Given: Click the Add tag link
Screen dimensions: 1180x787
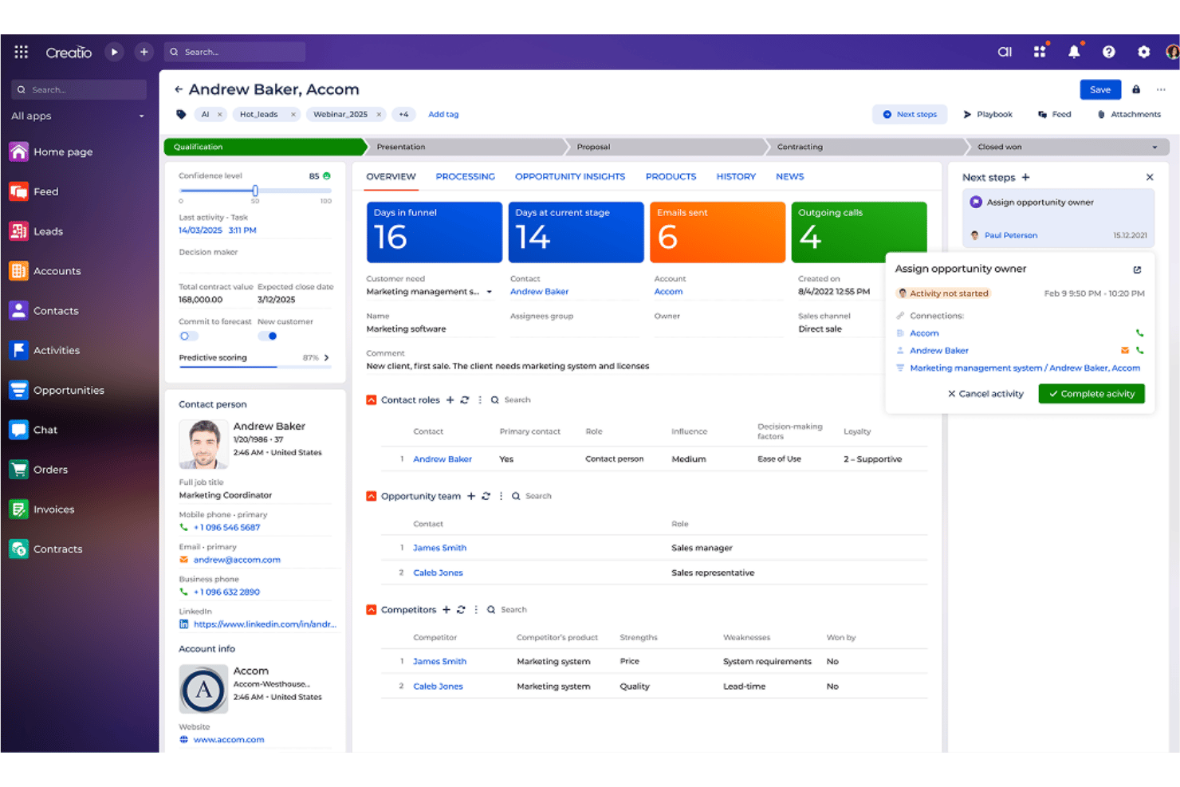Looking at the screenshot, I should (443, 115).
